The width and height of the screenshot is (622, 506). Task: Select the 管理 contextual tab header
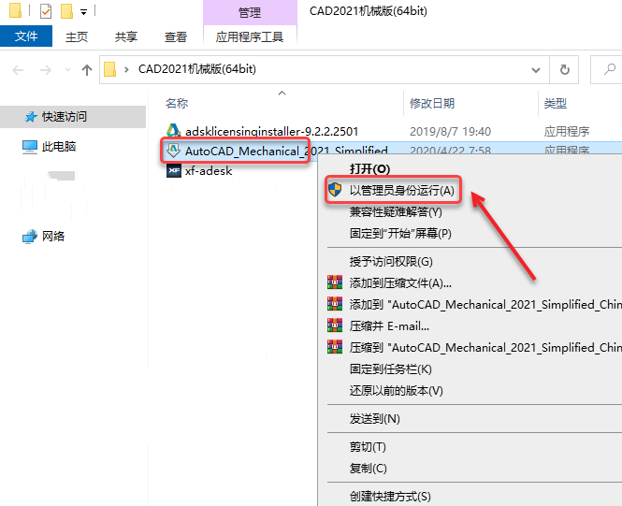pyautogui.click(x=250, y=13)
